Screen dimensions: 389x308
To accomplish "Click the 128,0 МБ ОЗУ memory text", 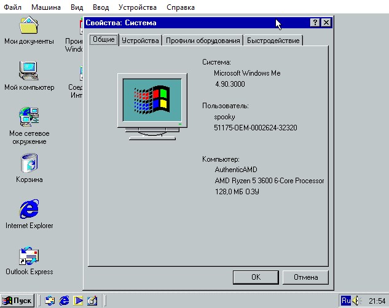I will [237, 192].
